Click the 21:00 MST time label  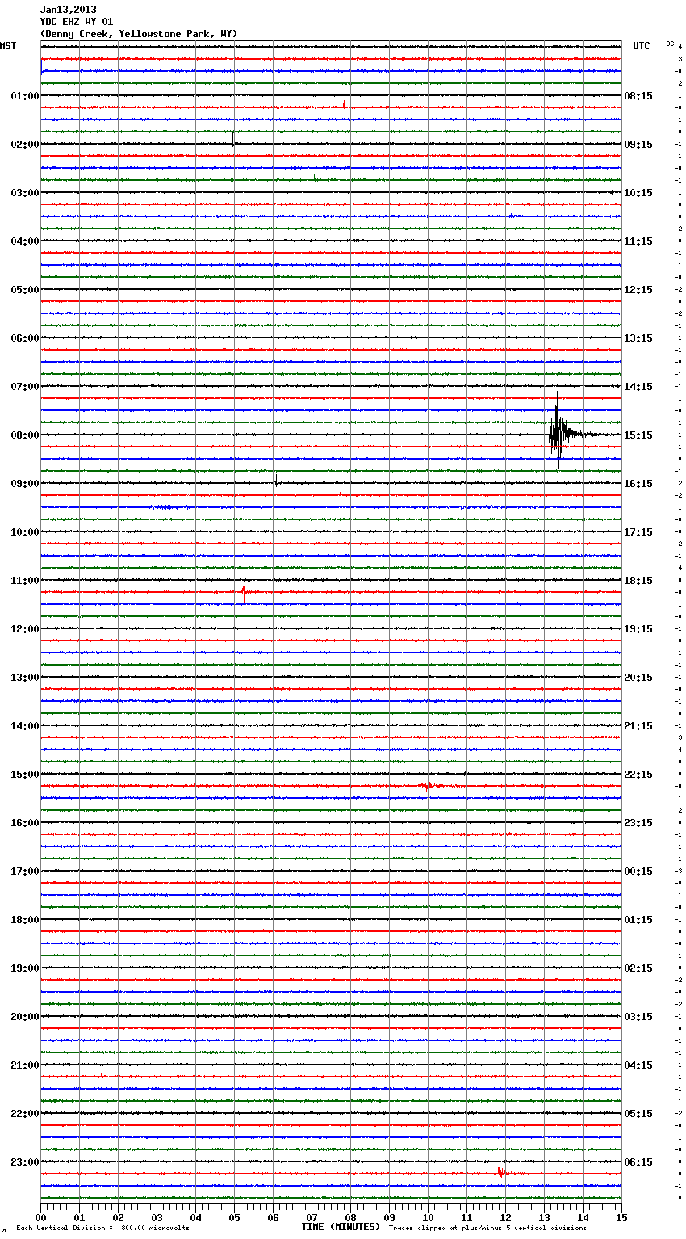coord(25,1065)
